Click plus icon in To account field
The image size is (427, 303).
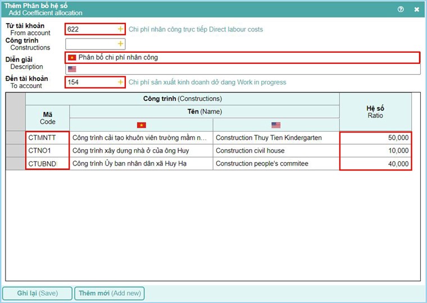click(120, 82)
